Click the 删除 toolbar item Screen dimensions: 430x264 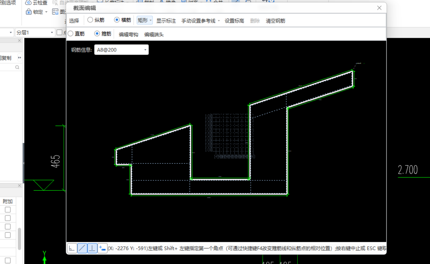[x=255, y=21]
